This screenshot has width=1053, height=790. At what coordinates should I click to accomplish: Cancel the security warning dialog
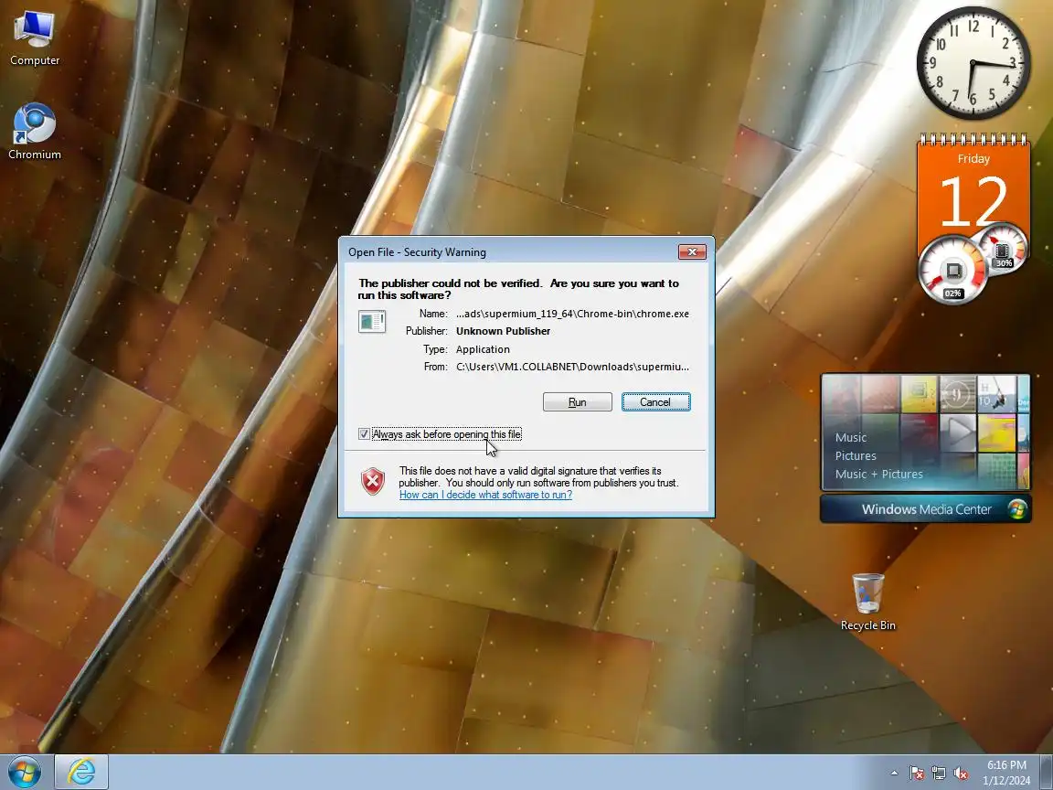point(655,401)
